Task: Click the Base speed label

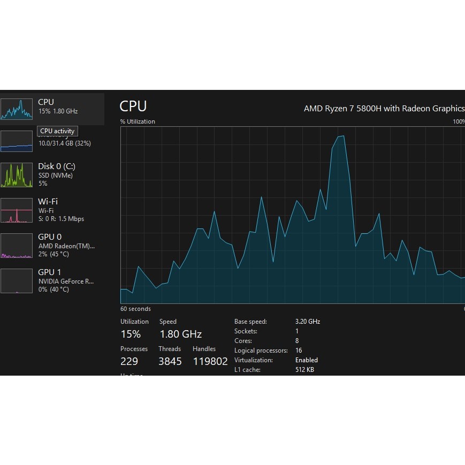Action: [250, 322]
